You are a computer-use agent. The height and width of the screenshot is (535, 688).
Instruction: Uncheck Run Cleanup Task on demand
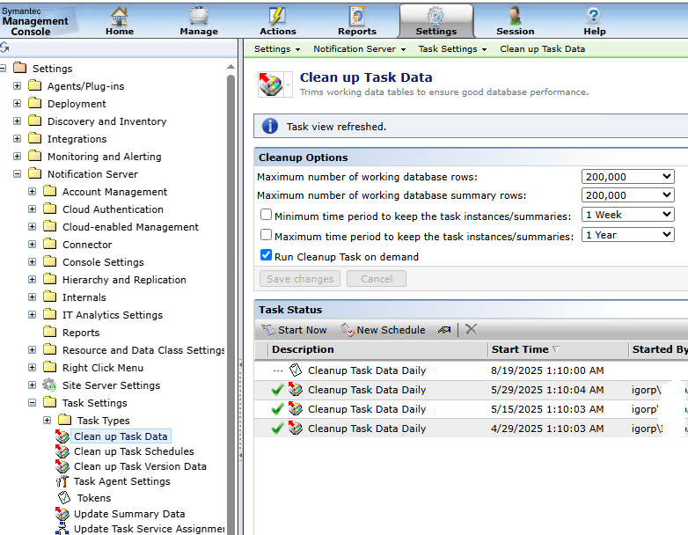(266, 254)
